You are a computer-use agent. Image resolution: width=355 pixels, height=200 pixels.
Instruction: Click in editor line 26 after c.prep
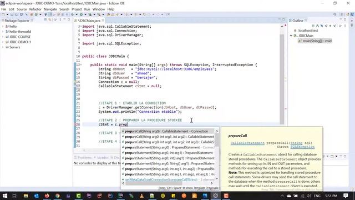point(128,124)
